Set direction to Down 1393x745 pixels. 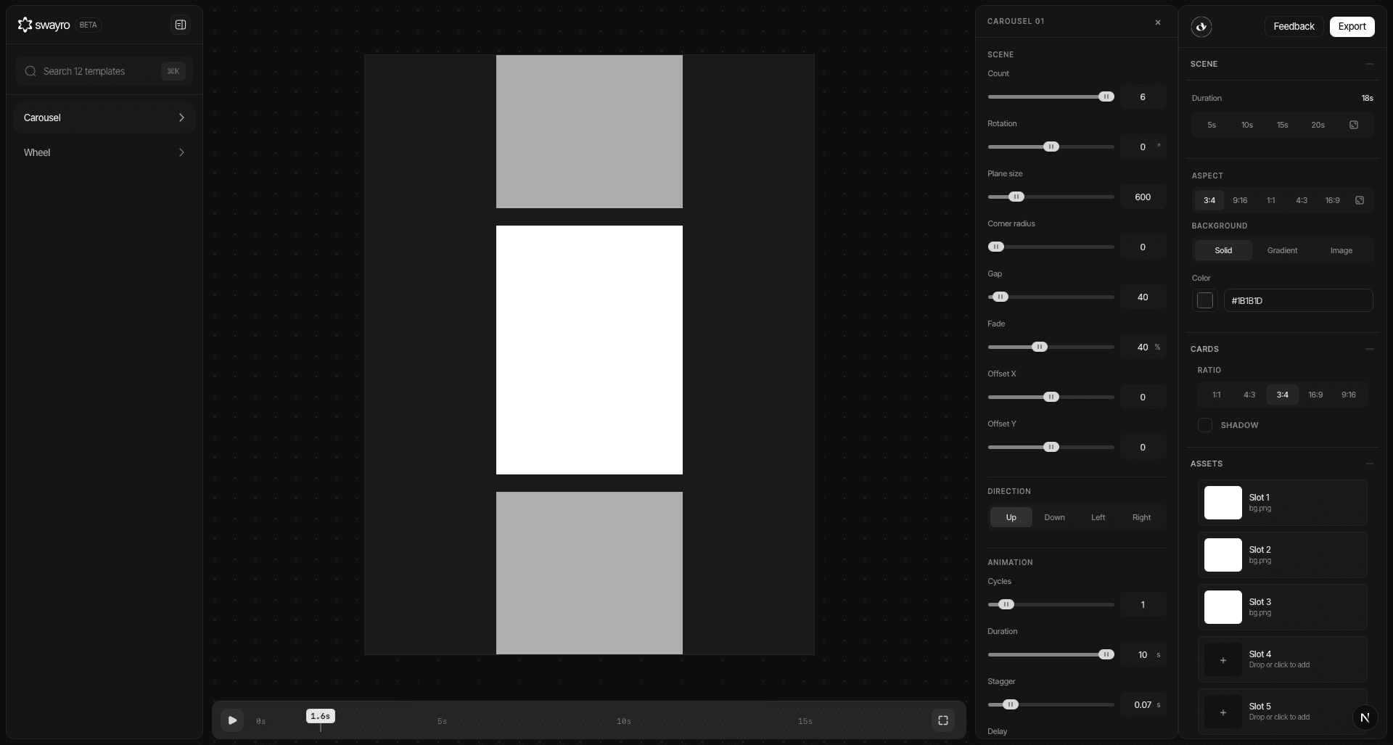point(1054,517)
